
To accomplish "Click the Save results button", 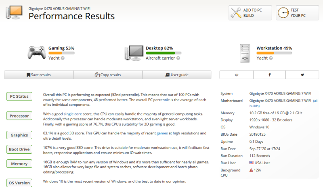I will (x=39, y=75).
